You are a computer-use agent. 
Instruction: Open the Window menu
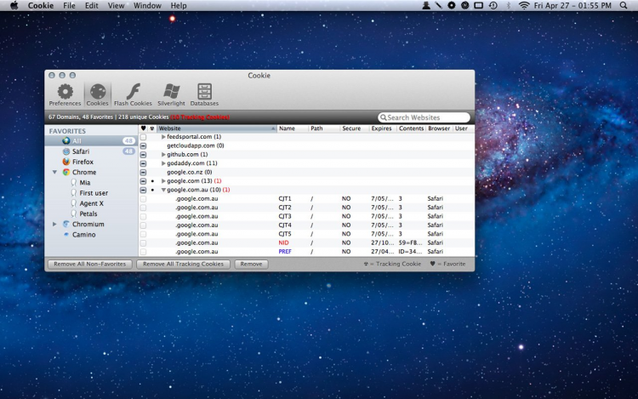[x=147, y=6]
